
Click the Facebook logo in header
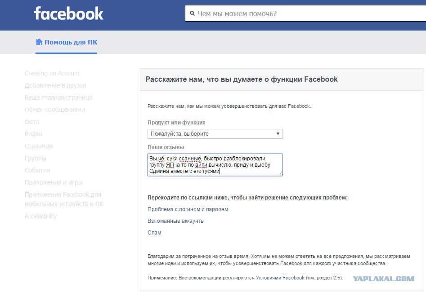(68, 13)
